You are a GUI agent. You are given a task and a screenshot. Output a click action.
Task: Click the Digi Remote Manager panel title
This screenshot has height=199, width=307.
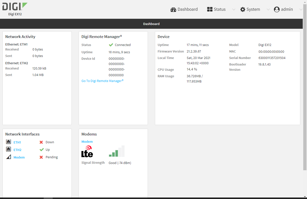(x=102, y=36)
